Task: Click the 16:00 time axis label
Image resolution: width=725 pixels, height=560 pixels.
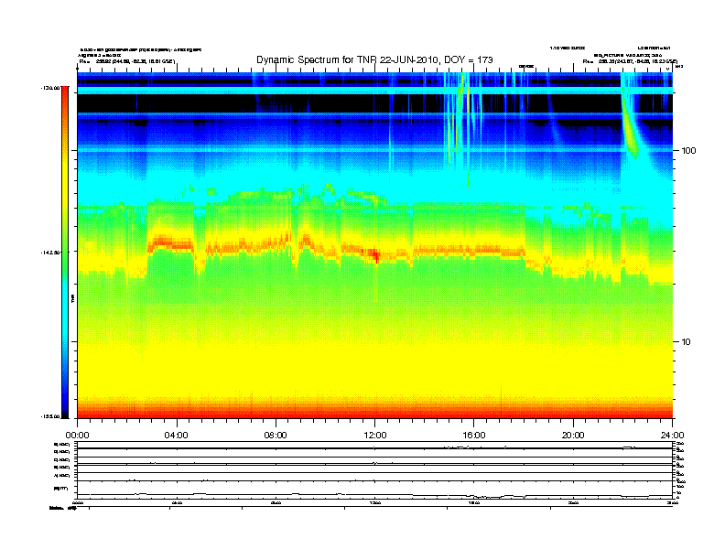Action: click(x=474, y=436)
